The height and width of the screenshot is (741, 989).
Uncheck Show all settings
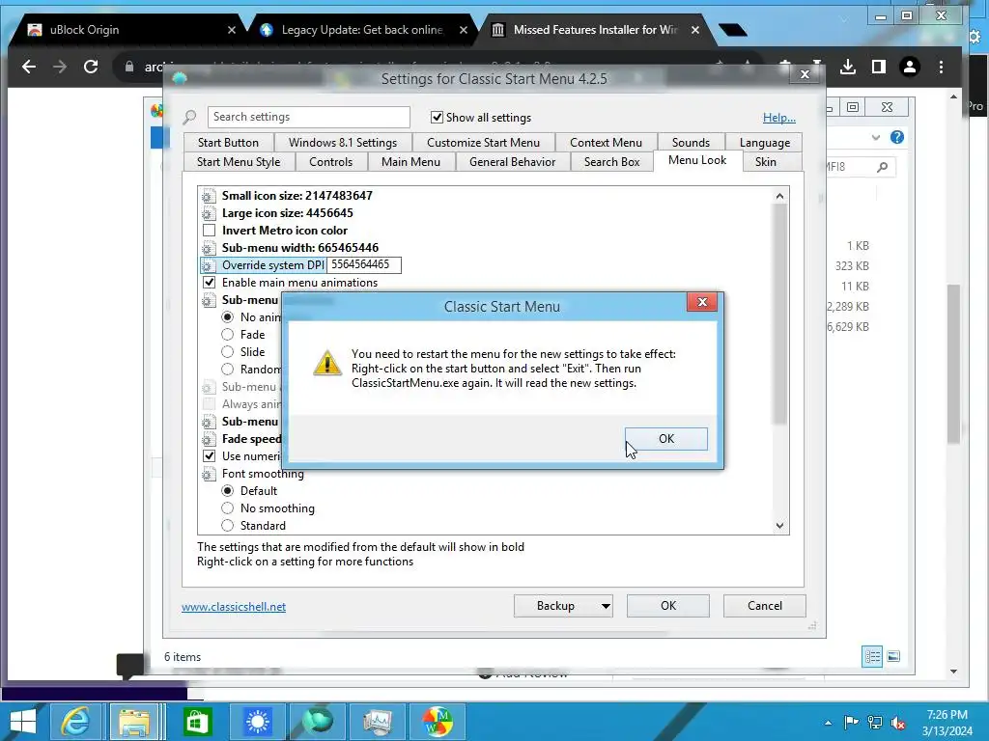pyautogui.click(x=437, y=117)
